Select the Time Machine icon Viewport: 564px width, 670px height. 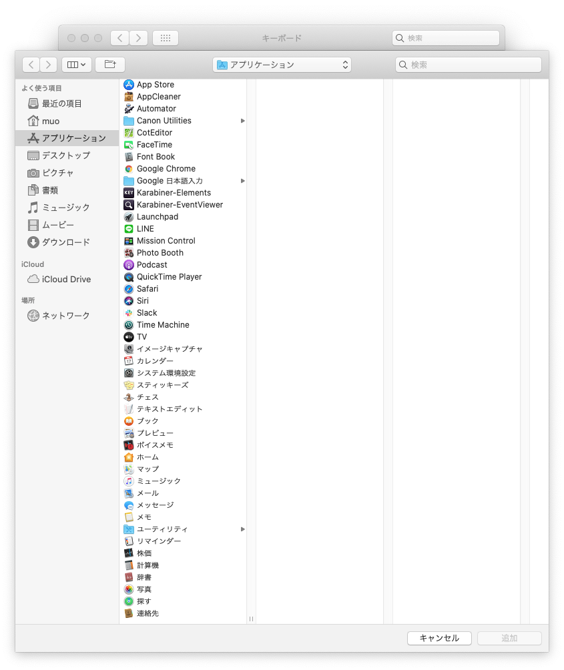[129, 325]
